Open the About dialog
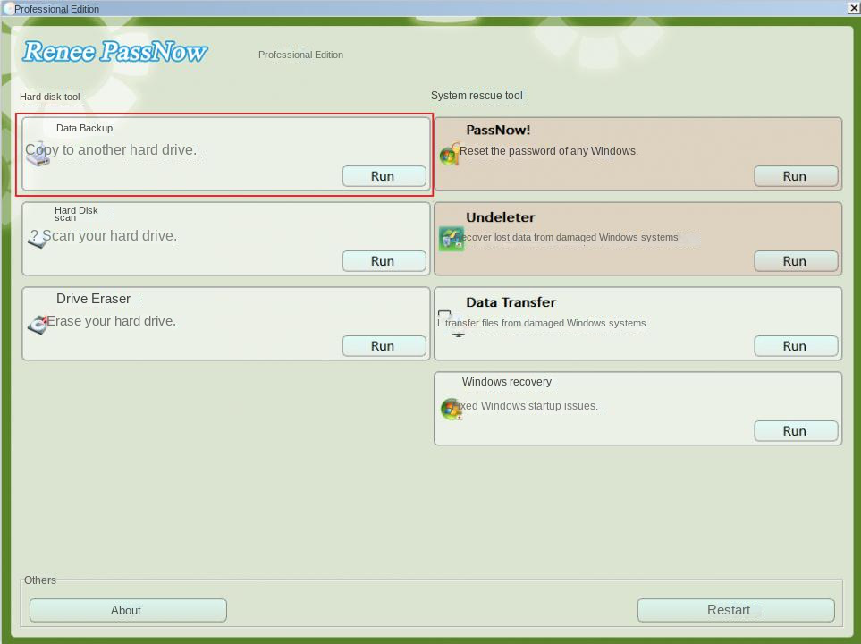The image size is (861, 644). point(127,610)
